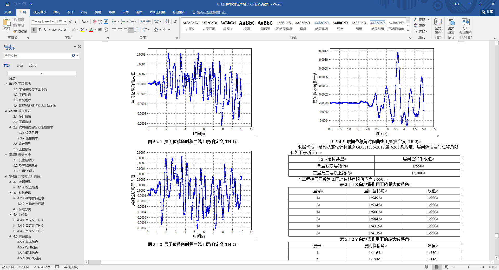Toggle character shading (gray A)
499x270 pixels.
(x=100, y=30)
